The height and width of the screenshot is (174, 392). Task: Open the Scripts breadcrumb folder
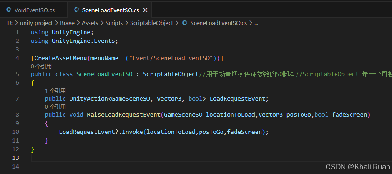pos(114,23)
